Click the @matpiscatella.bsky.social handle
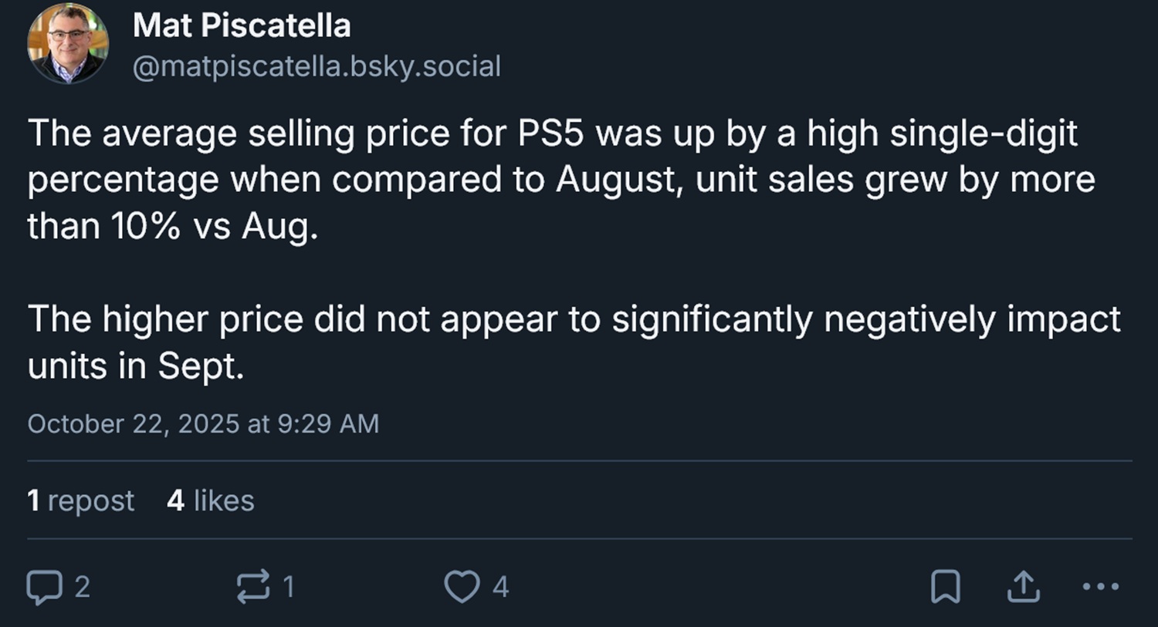1158x627 pixels. point(317,66)
